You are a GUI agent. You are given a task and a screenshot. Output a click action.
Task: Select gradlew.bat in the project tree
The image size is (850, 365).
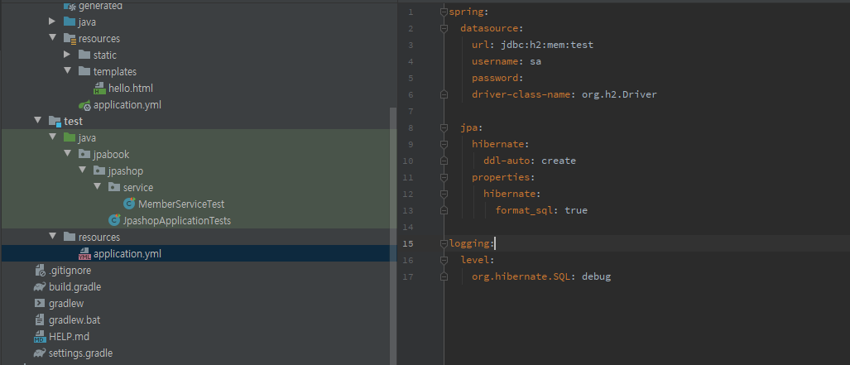tap(74, 320)
